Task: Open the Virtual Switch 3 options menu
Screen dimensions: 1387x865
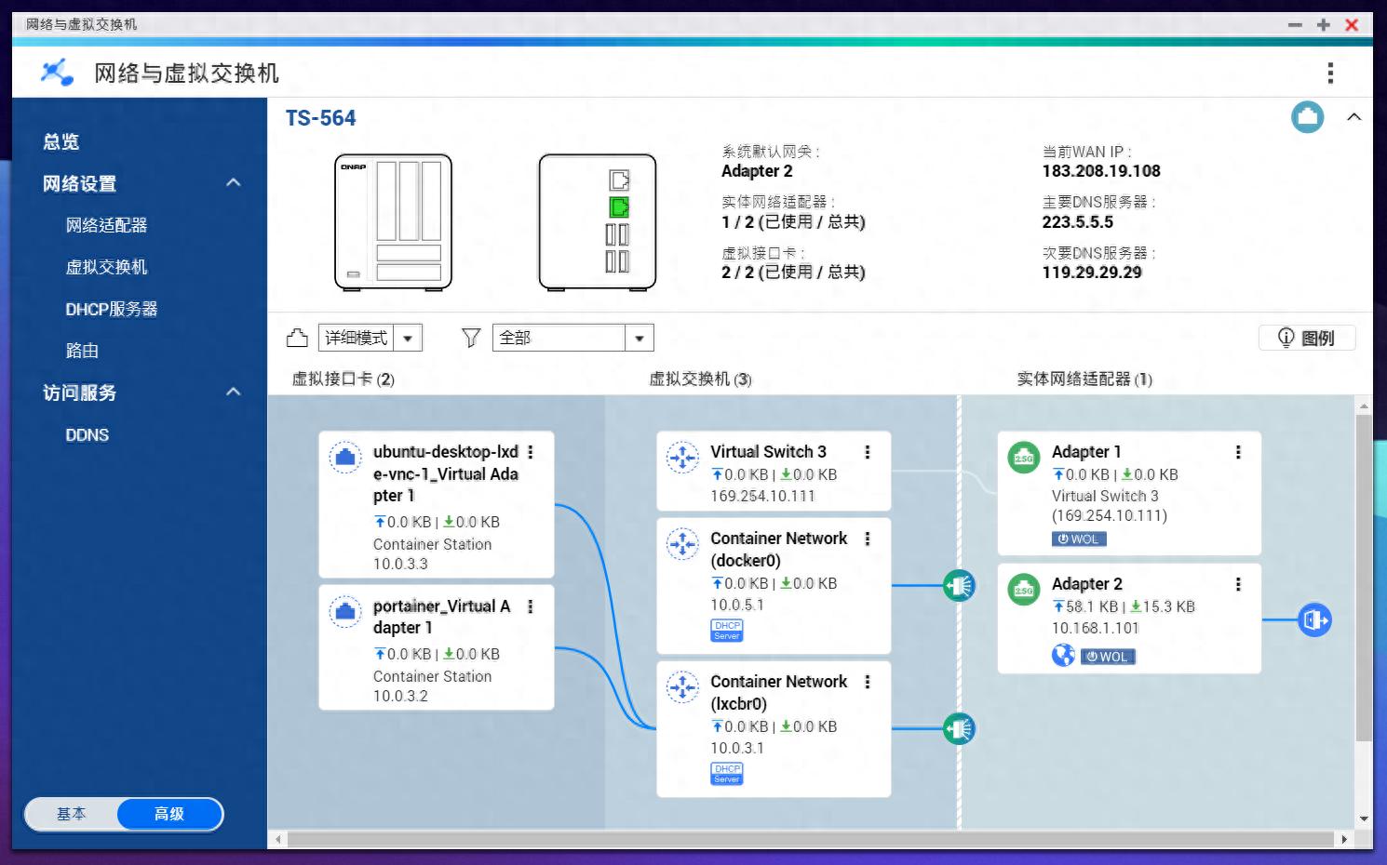Action: [868, 452]
